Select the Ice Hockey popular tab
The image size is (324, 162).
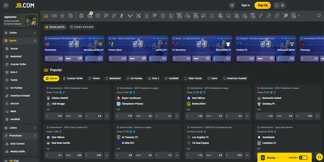coord(134,79)
